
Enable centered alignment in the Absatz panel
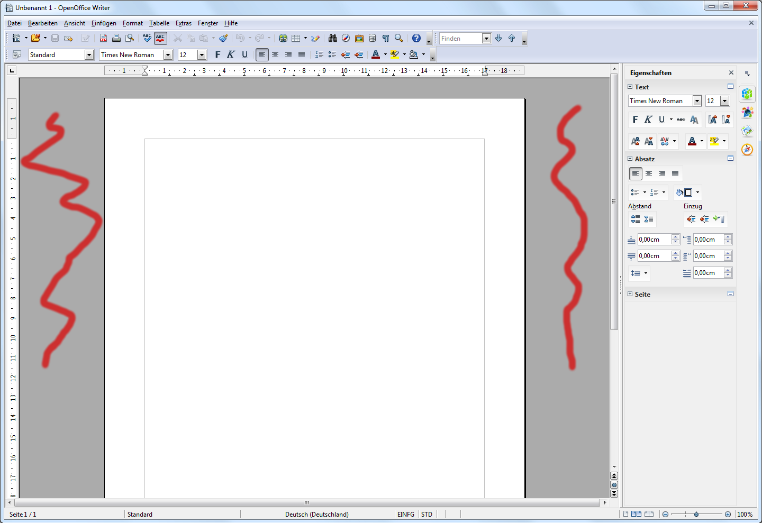649,174
